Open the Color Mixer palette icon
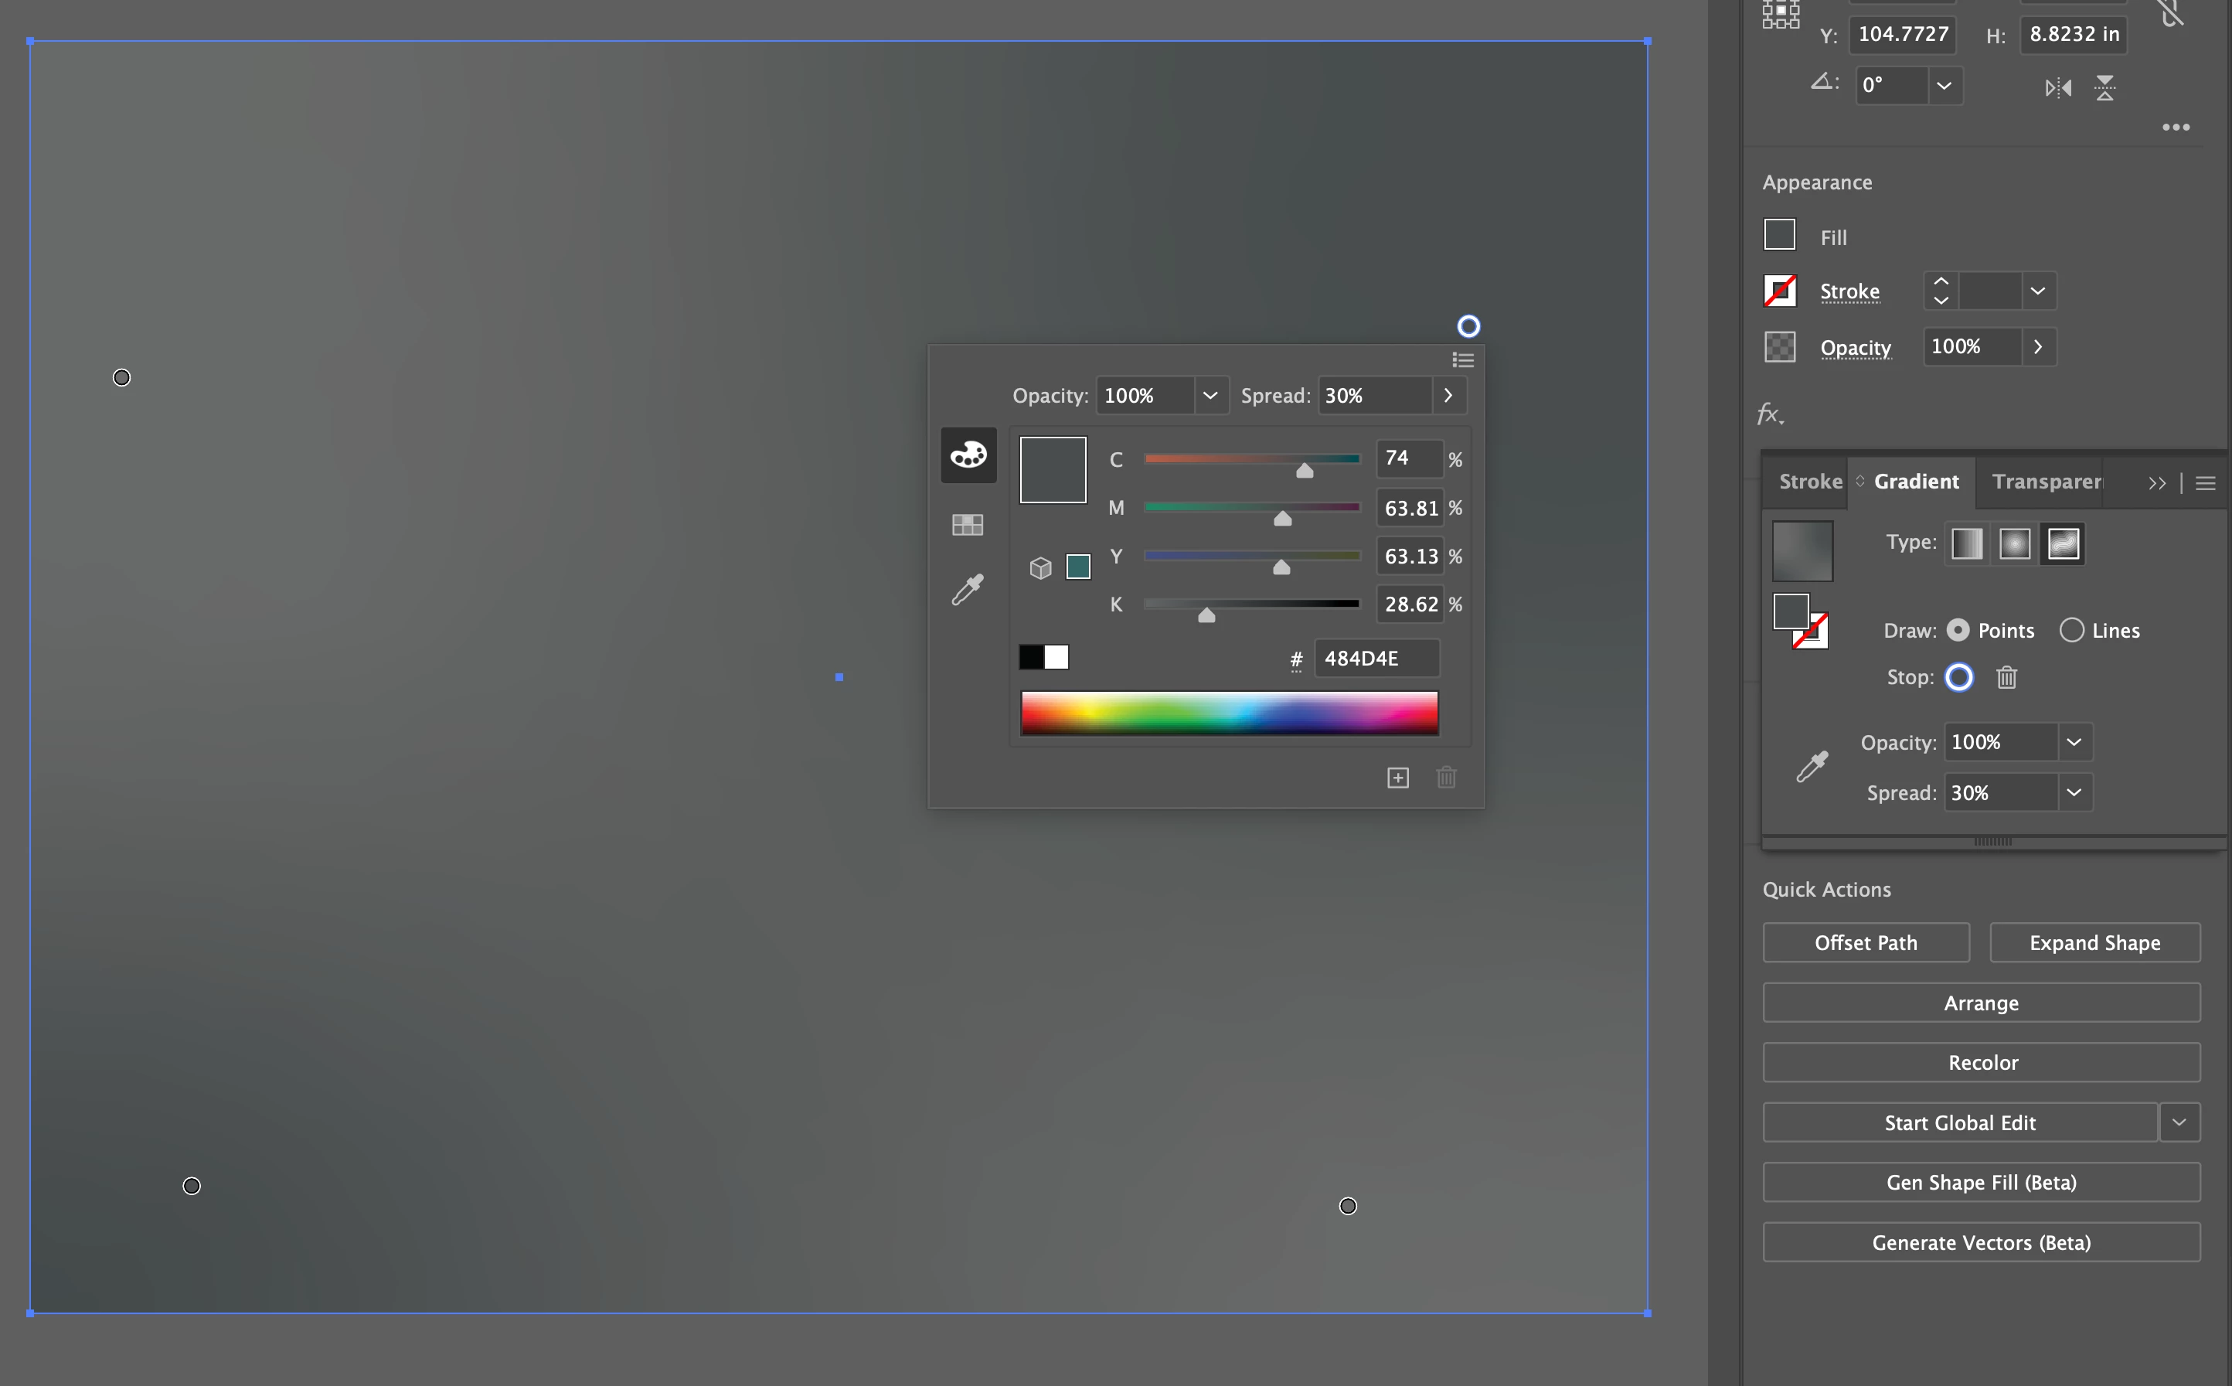The height and width of the screenshot is (1386, 2232). click(968, 455)
